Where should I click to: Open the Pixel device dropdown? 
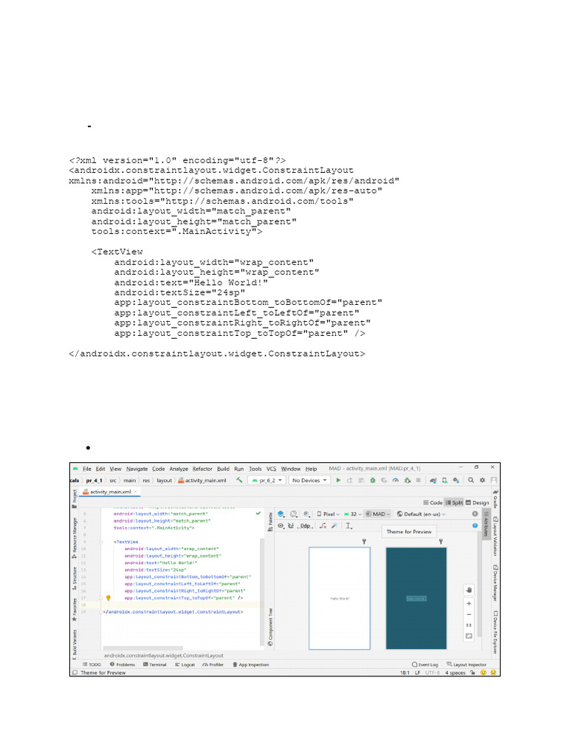[x=328, y=514]
